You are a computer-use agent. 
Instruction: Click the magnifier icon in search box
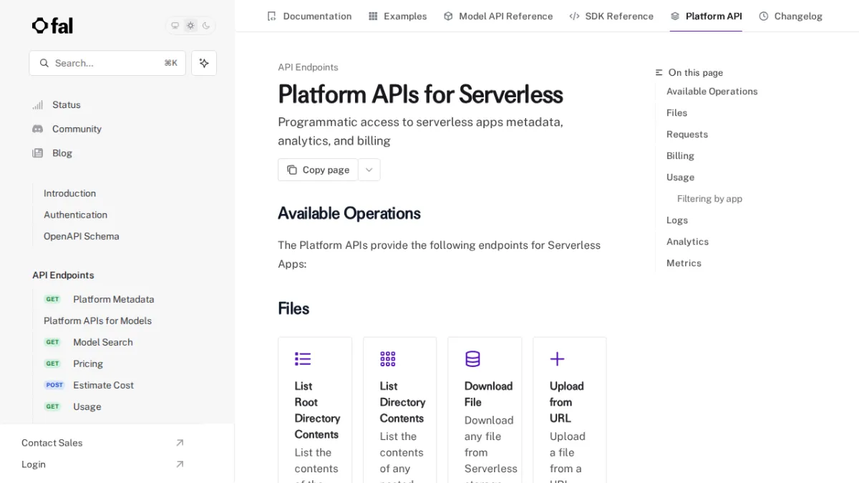pos(44,63)
